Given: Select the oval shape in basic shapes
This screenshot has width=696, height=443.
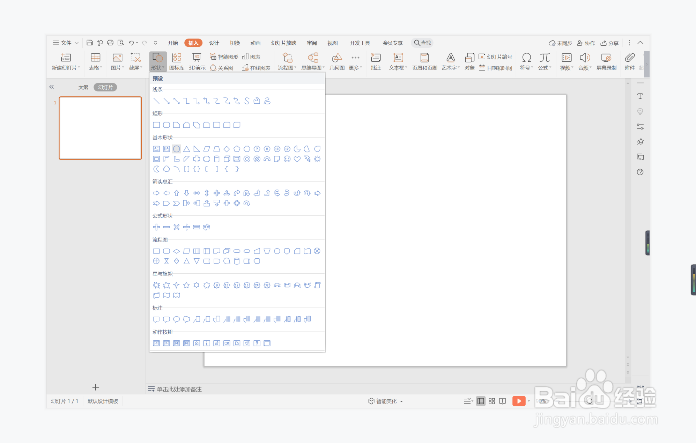Looking at the screenshot, I should [x=177, y=149].
